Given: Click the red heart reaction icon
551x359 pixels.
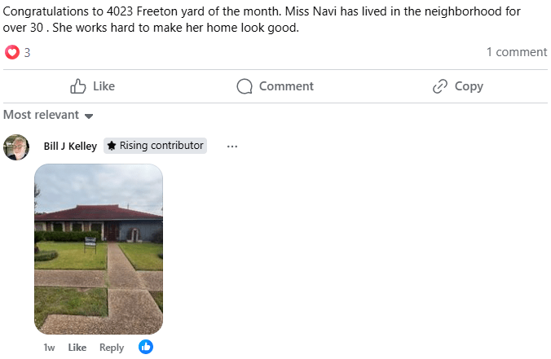Looking at the screenshot, I should click(12, 52).
